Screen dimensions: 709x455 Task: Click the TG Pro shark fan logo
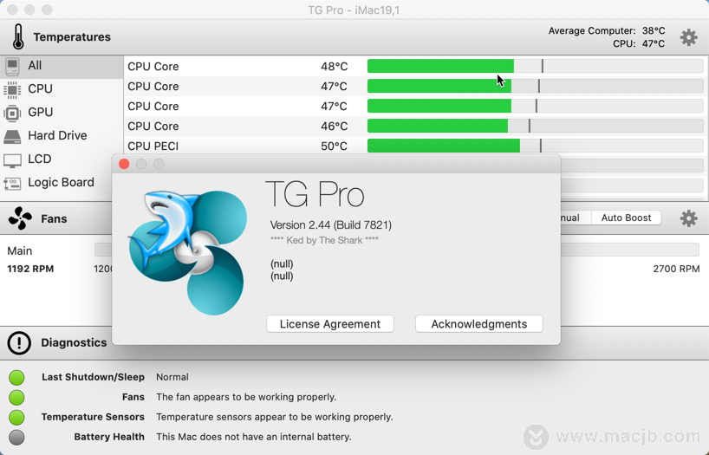[x=187, y=252]
